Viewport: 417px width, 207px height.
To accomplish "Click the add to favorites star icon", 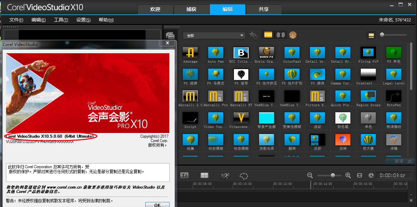I will click(253, 35).
